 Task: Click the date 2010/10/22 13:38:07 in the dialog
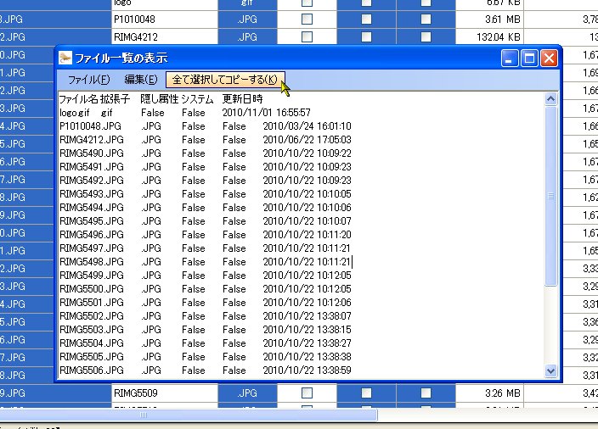coord(307,316)
